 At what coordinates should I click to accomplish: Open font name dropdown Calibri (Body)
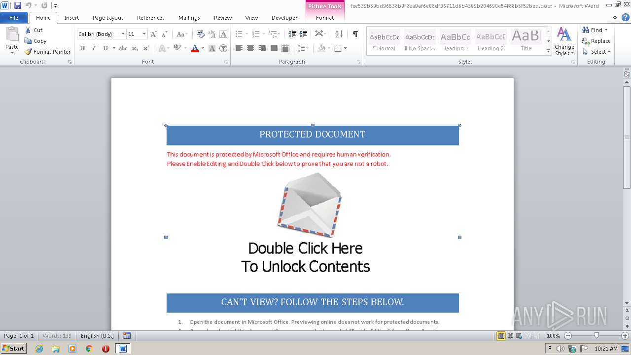coord(123,34)
